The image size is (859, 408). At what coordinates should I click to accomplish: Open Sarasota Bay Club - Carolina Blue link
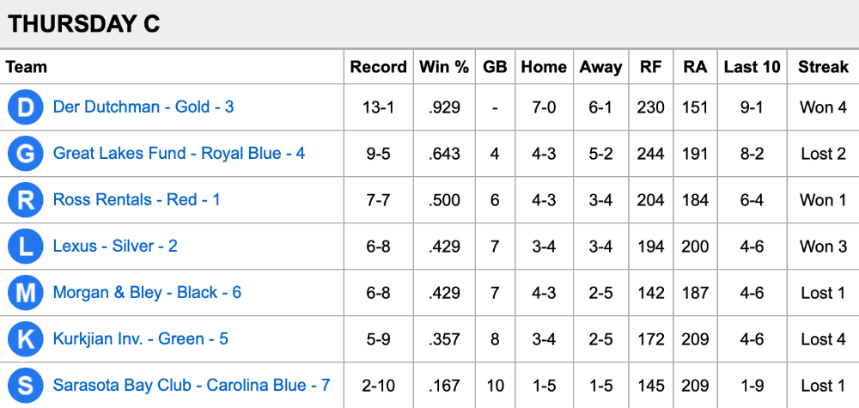pyautogui.click(x=192, y=386)
